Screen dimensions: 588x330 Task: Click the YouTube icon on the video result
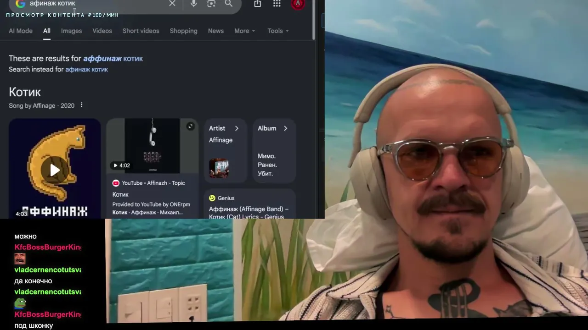click(x=116, y=183)
